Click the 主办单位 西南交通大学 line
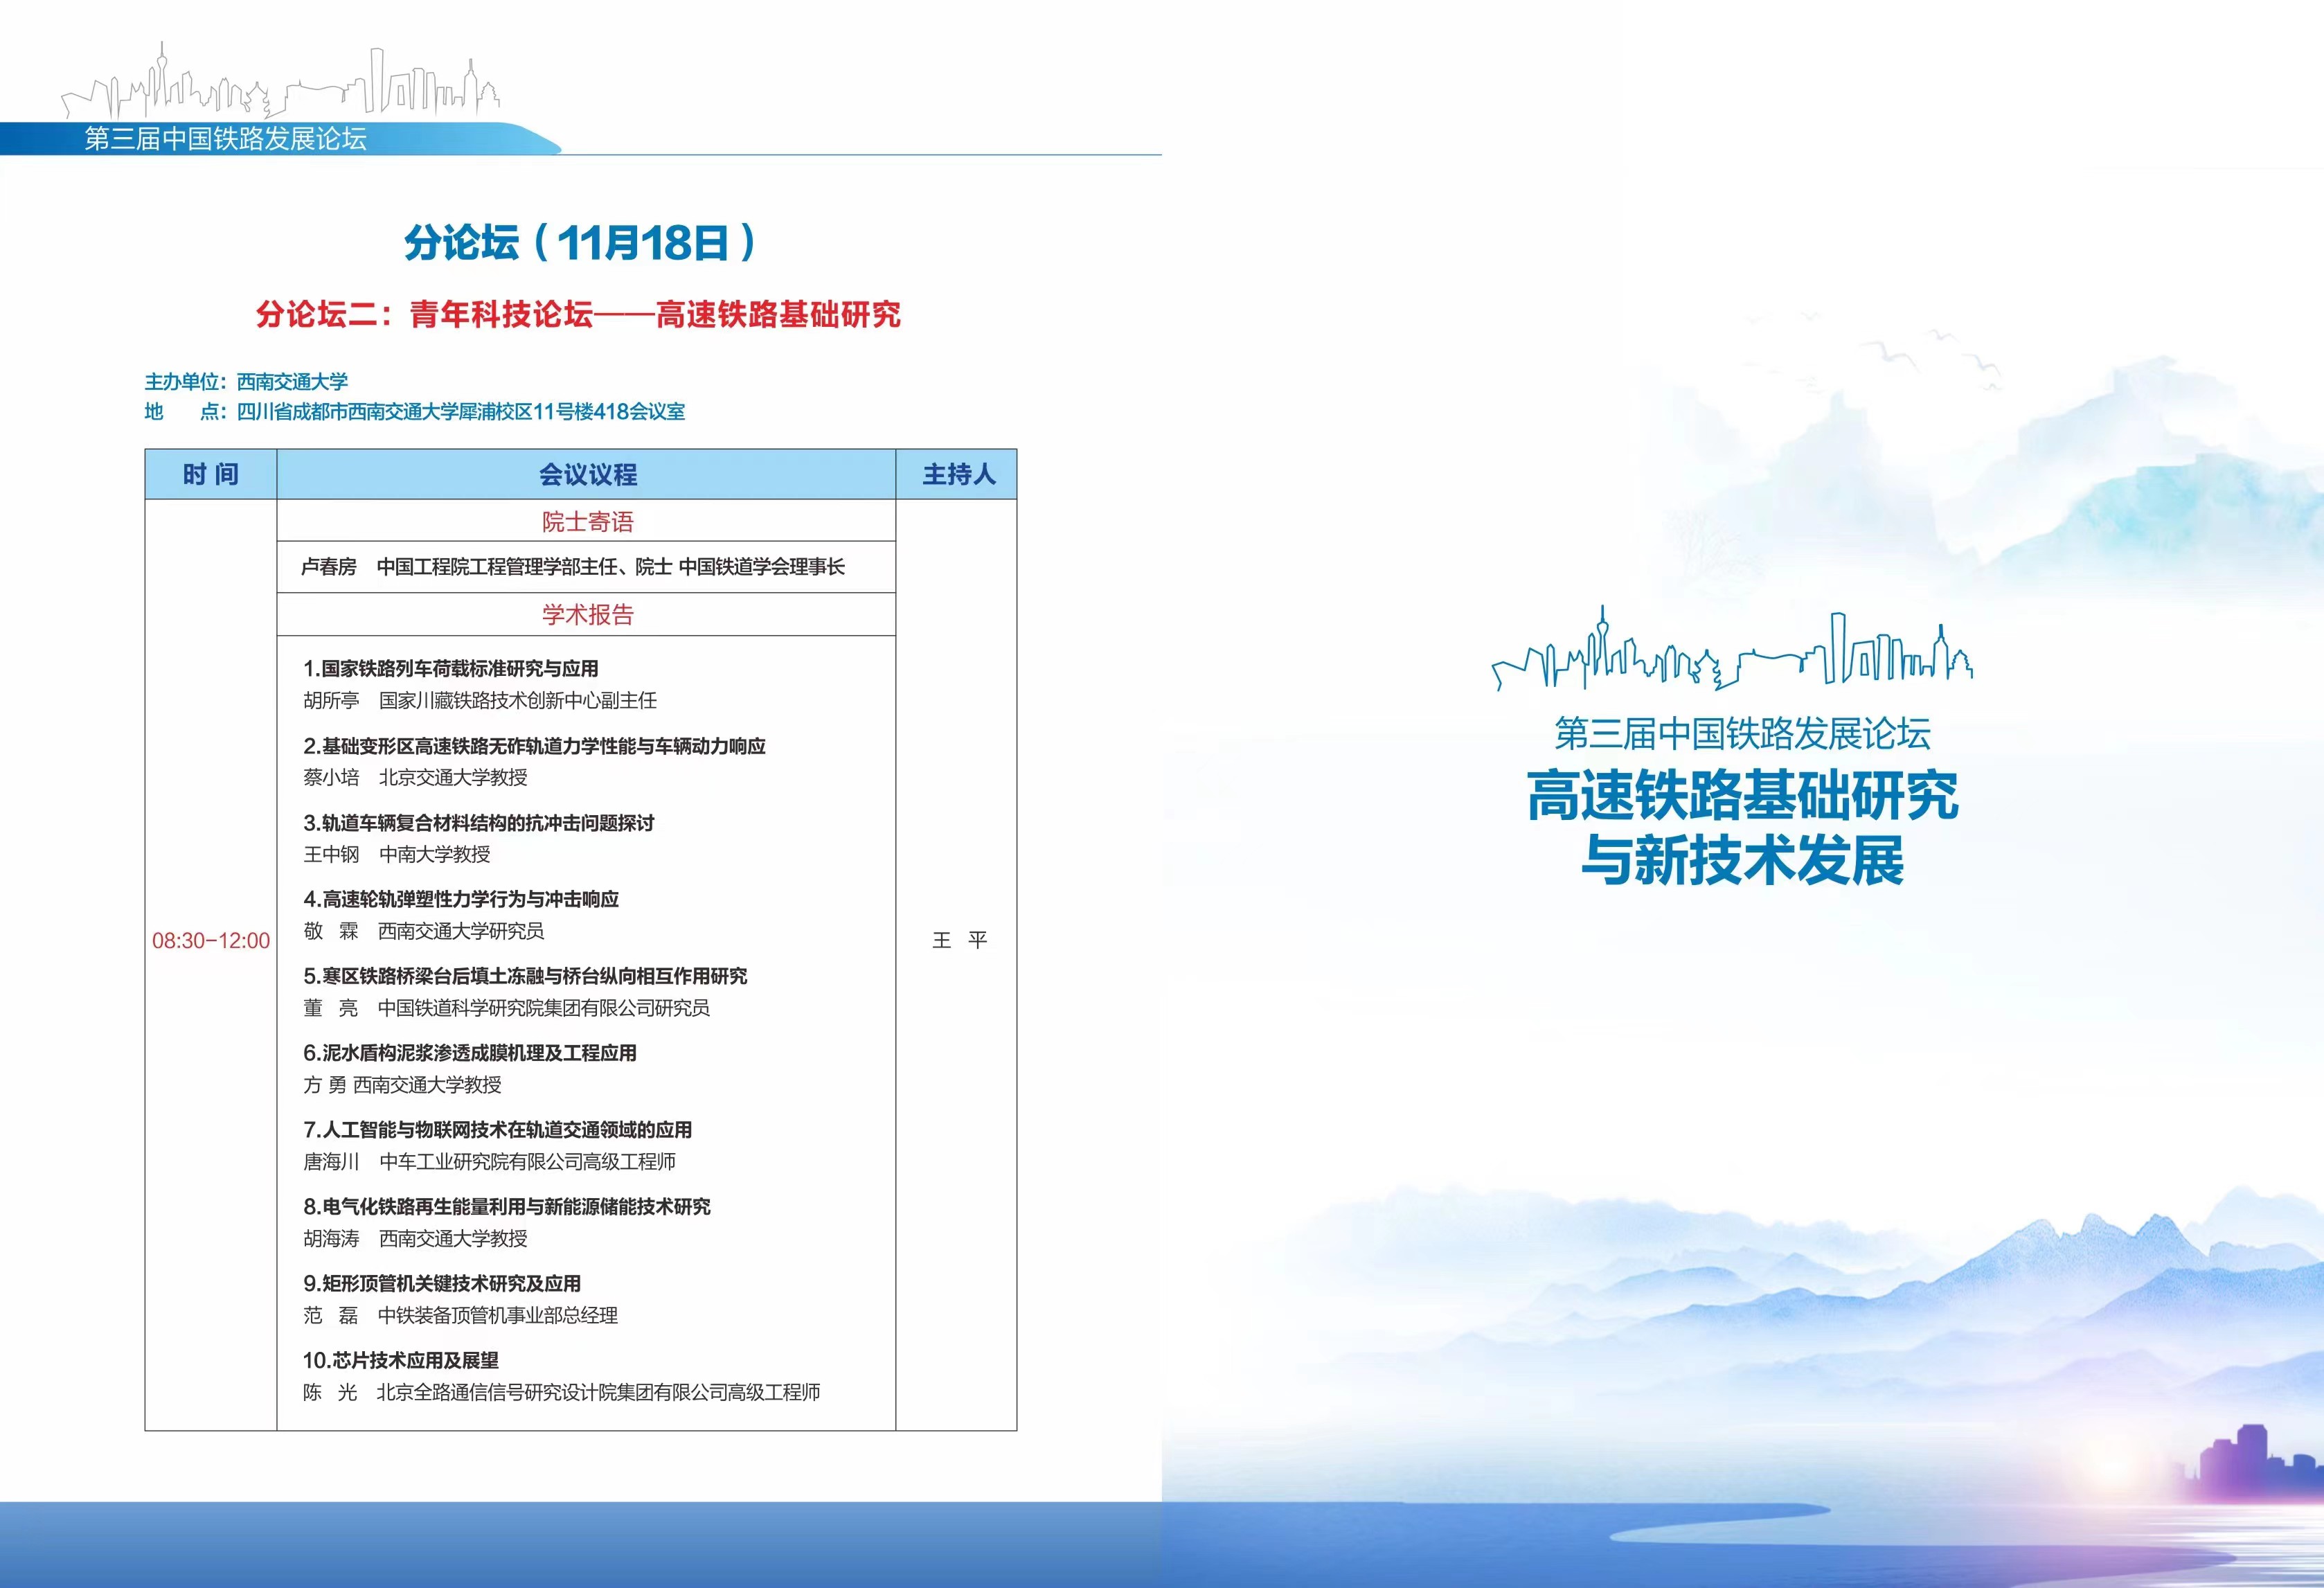The height and width of the screenshot is (1588, 2324). click(246, 381)
